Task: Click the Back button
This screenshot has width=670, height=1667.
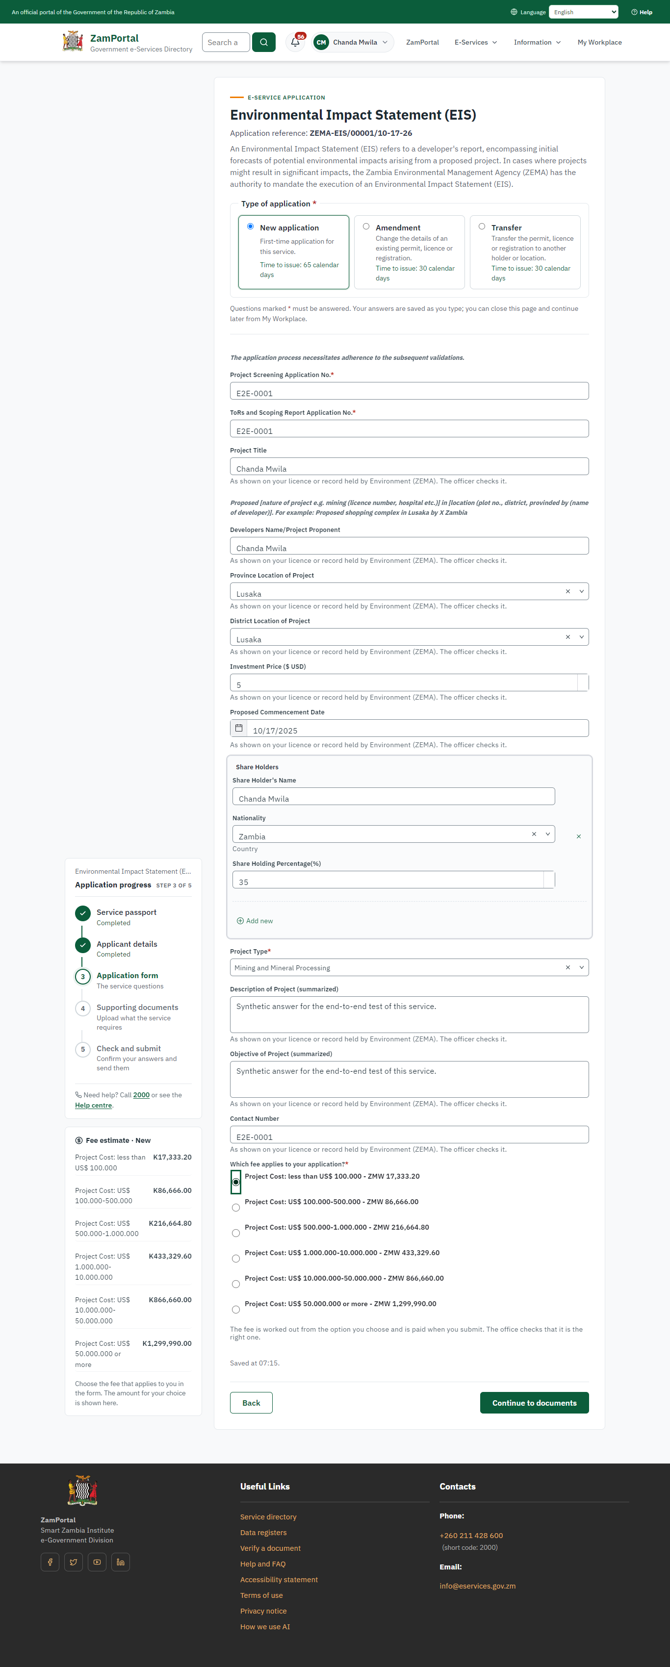Action: pos(251,1403)
